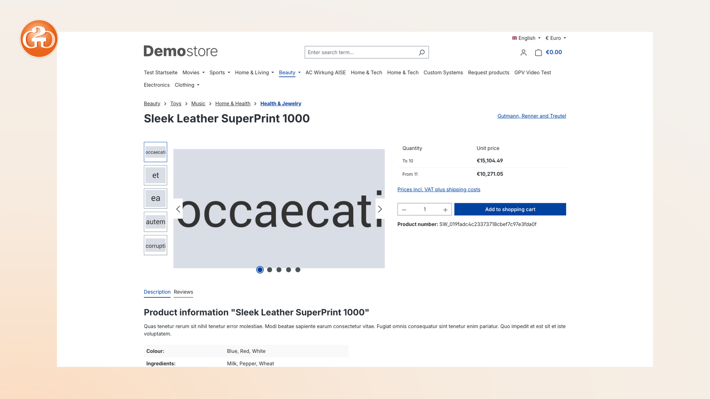Screen dimensions: 710x399
Task: Click the search magnifier icon
Action: [422, 52]
